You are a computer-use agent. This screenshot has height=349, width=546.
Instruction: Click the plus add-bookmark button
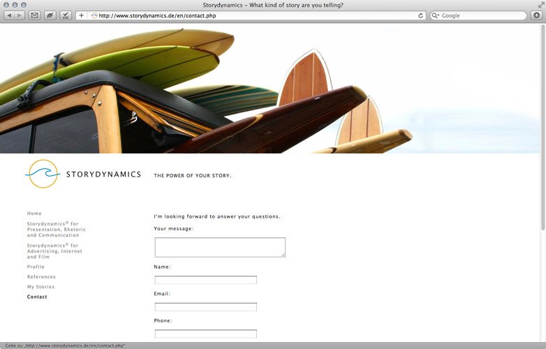pos(81,15)
